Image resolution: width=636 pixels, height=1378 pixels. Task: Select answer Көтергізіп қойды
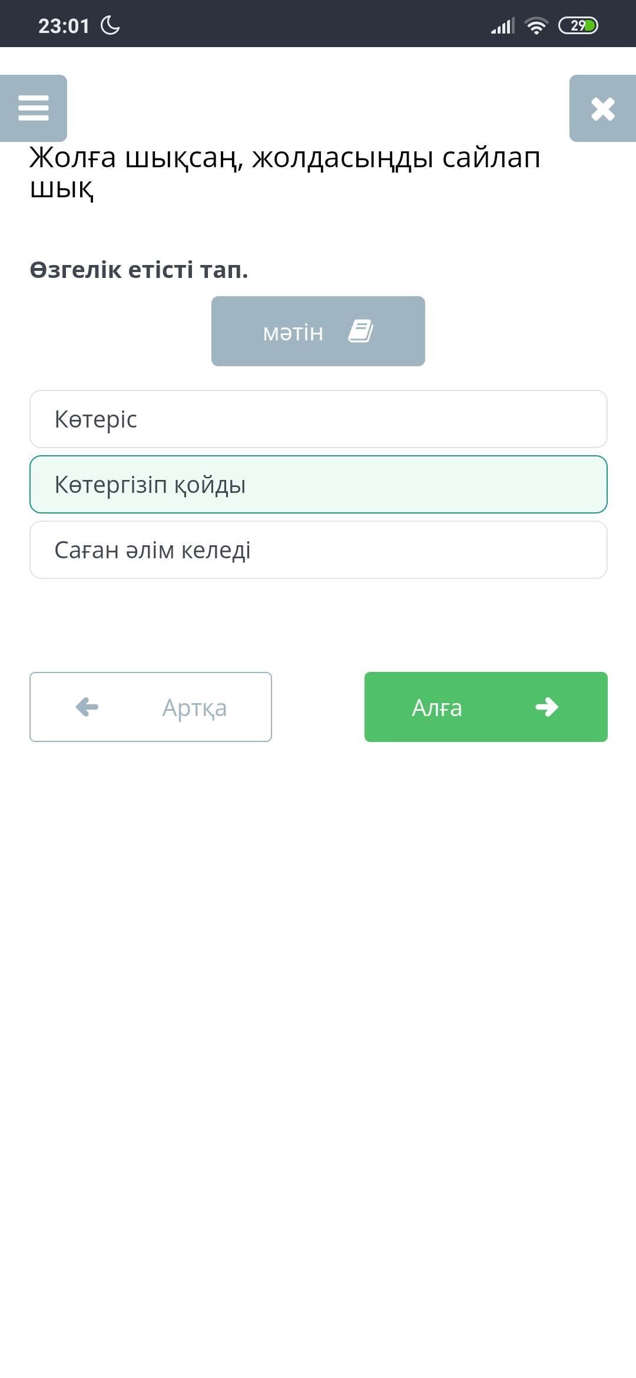(318, 485)
